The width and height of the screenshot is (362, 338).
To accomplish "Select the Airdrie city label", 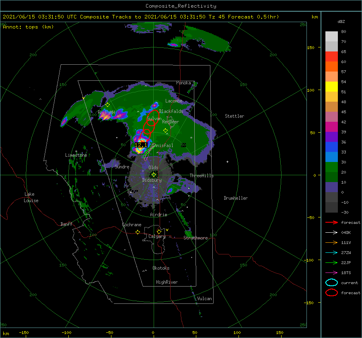I will 158,215.
